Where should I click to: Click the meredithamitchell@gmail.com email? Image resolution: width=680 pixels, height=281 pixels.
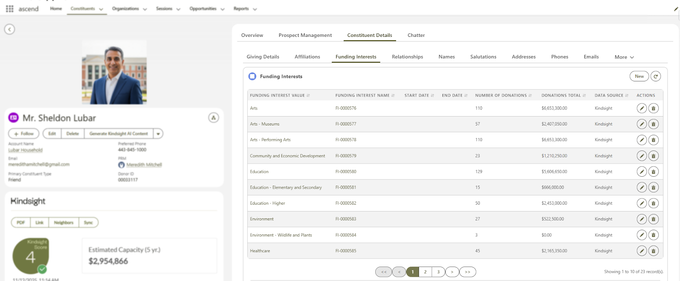tap(39, 164)
